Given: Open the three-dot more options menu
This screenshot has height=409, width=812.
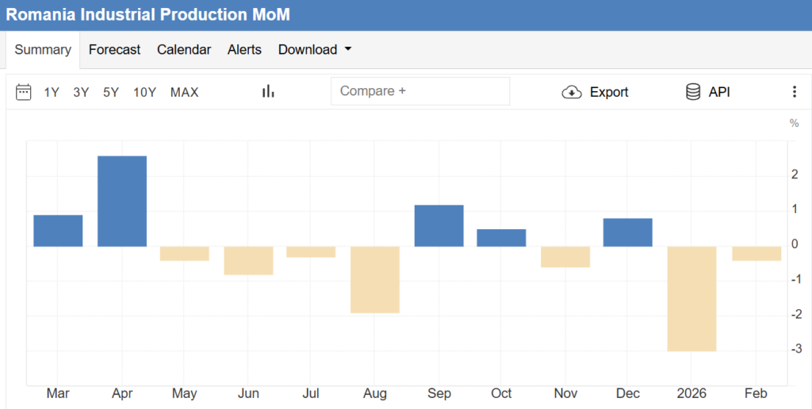Looking at the screenshot, I should tap(794, 92).
